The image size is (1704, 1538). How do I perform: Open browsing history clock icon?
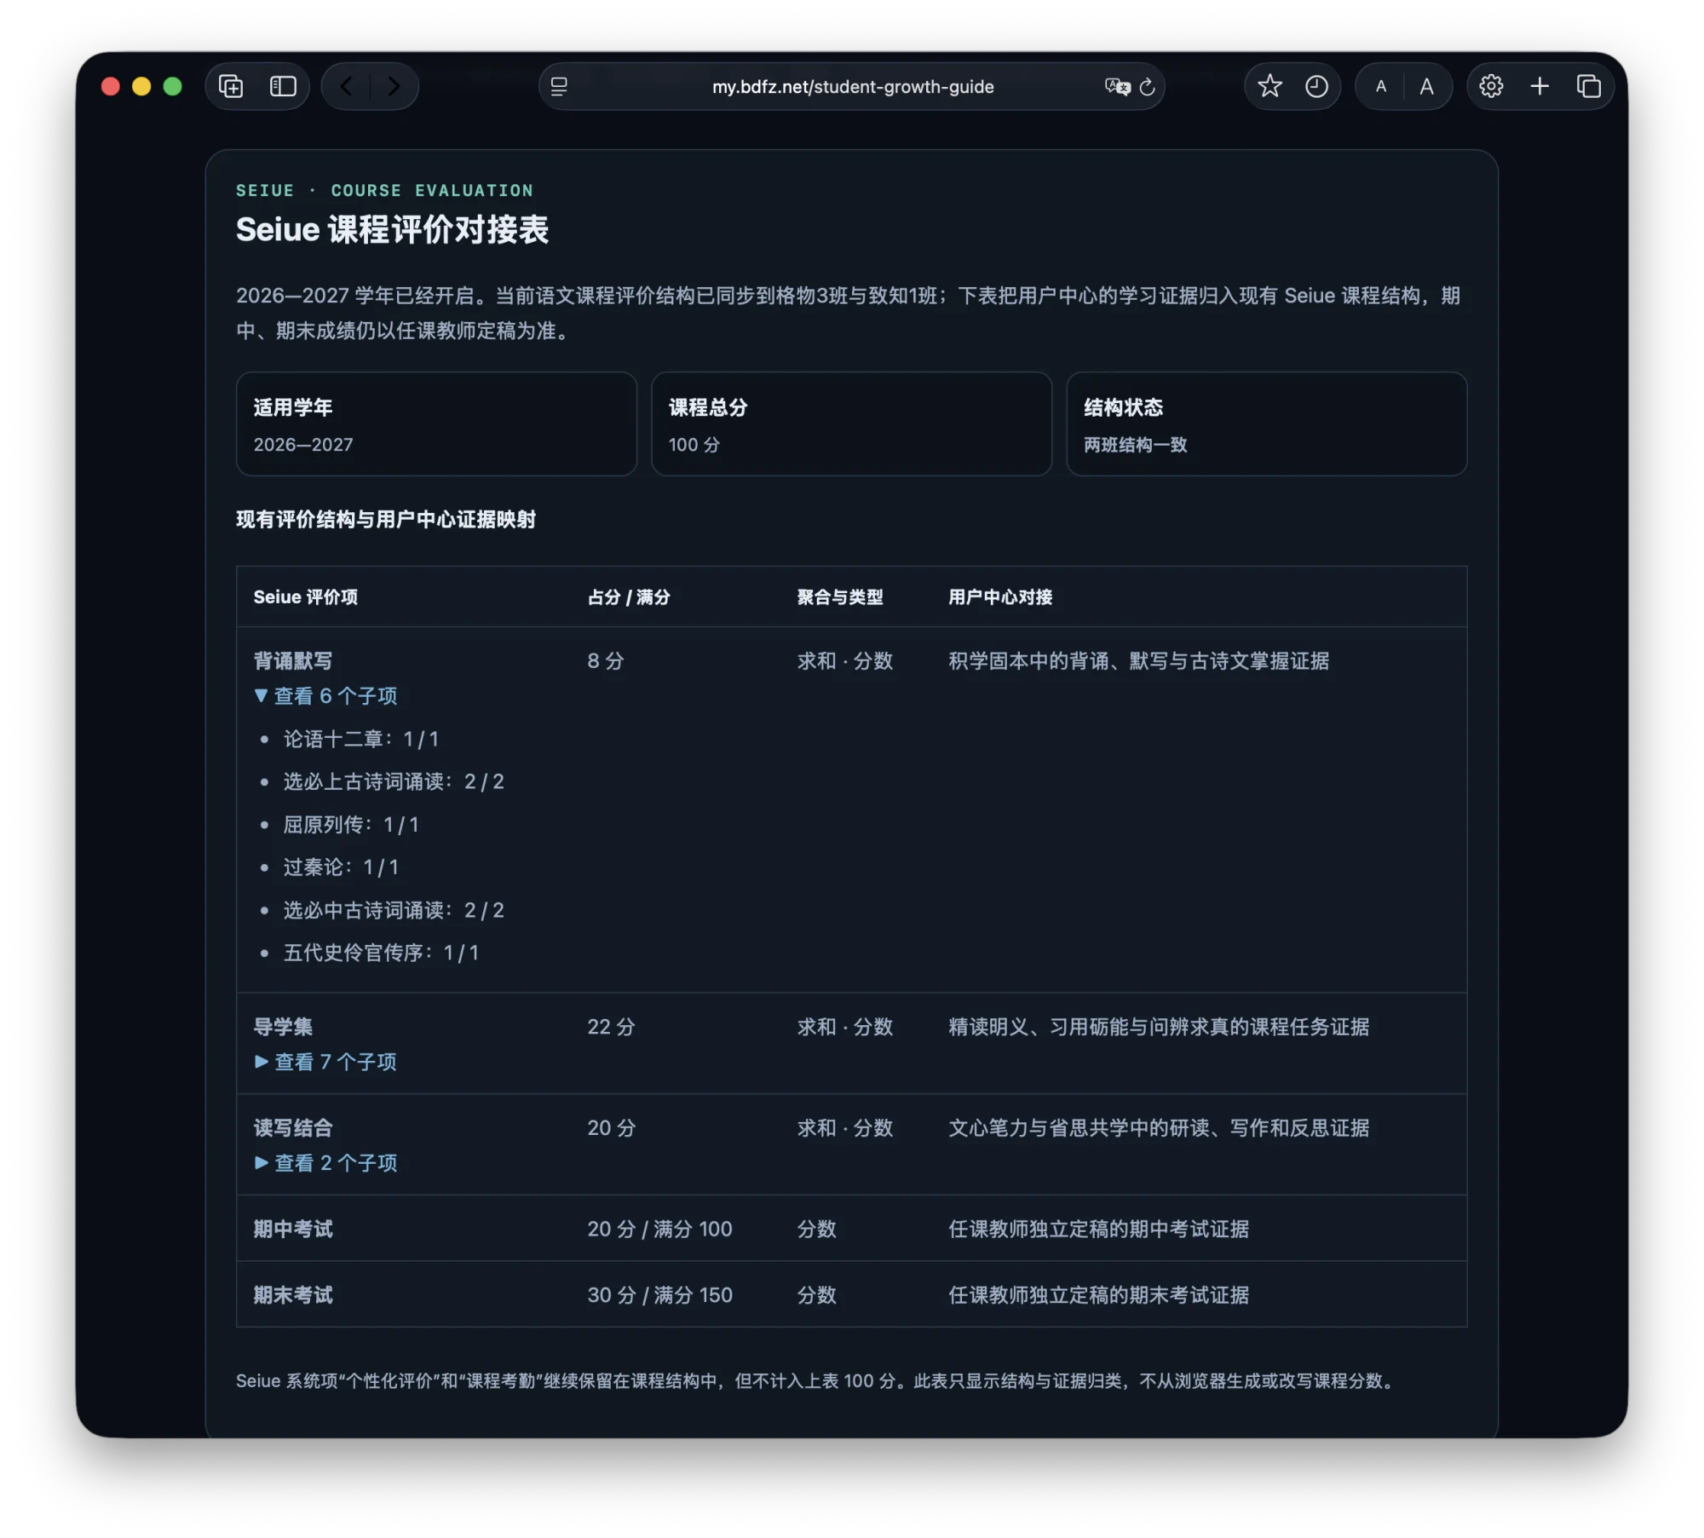point(1316,86)
